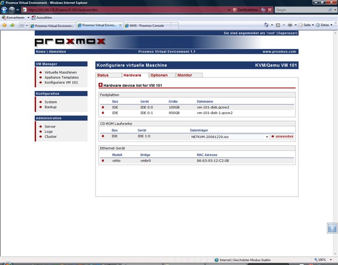Open a new blank browser tab
Viewport: 338px width, 265px height.
click(x=175, y=26)
